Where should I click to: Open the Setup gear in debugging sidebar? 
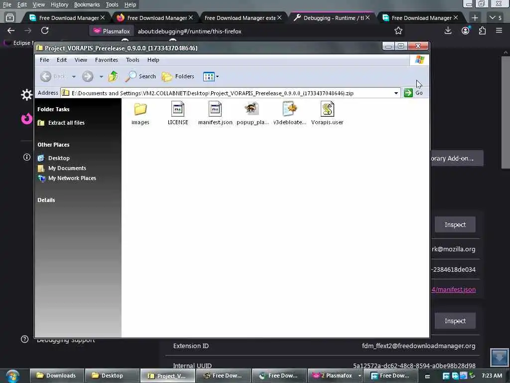pyautogui.click(x=27, y=95)
